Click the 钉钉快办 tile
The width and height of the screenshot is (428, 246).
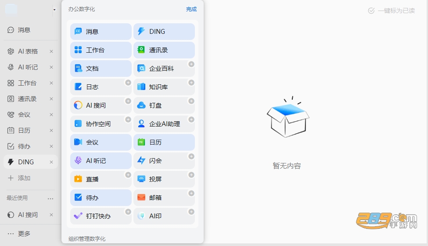point(101,216)
